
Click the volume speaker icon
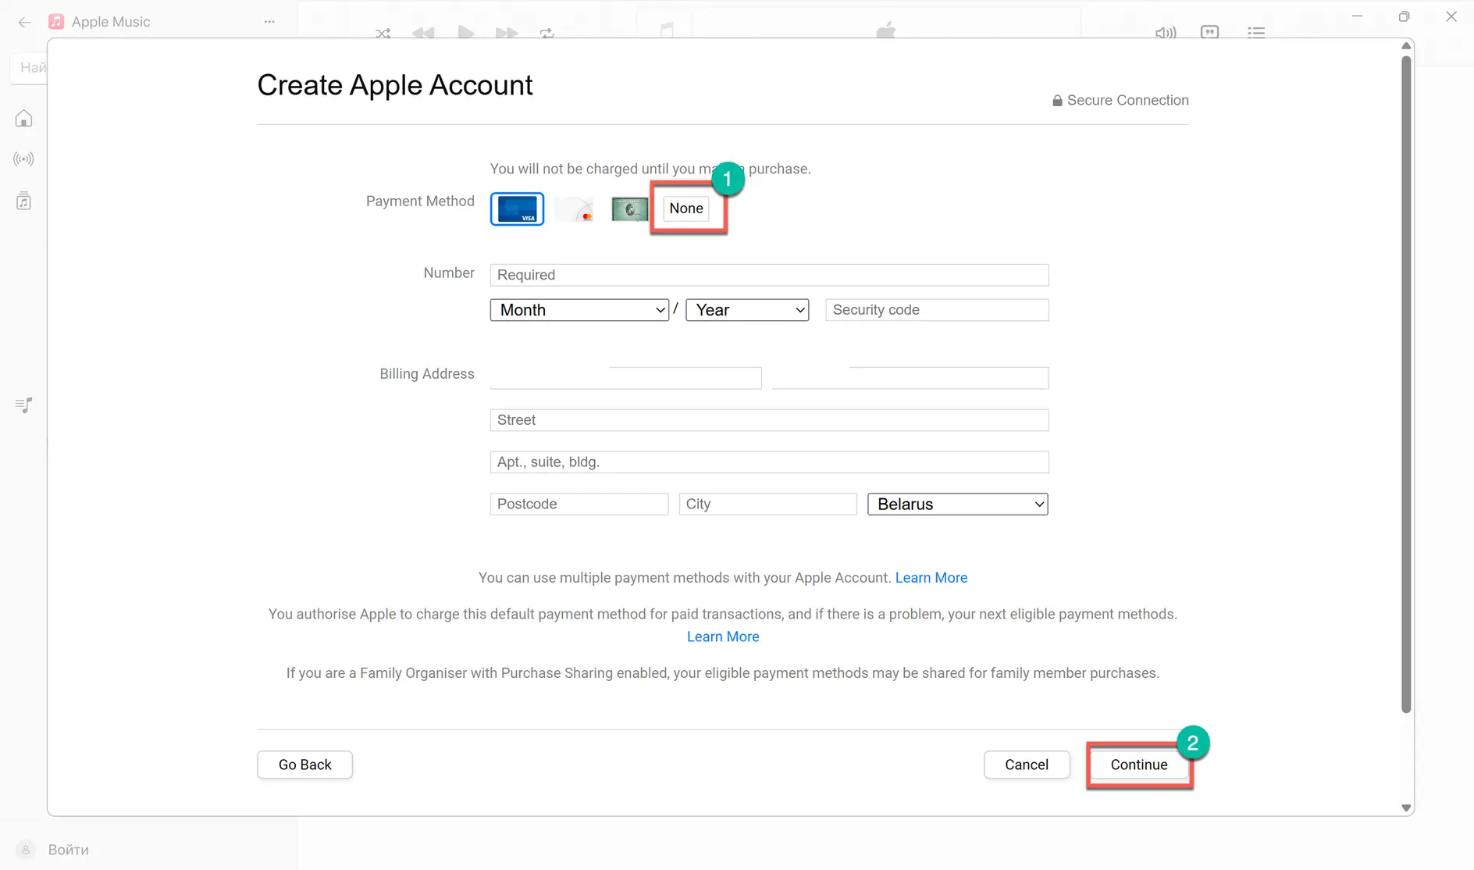[x=1166, y=33]
